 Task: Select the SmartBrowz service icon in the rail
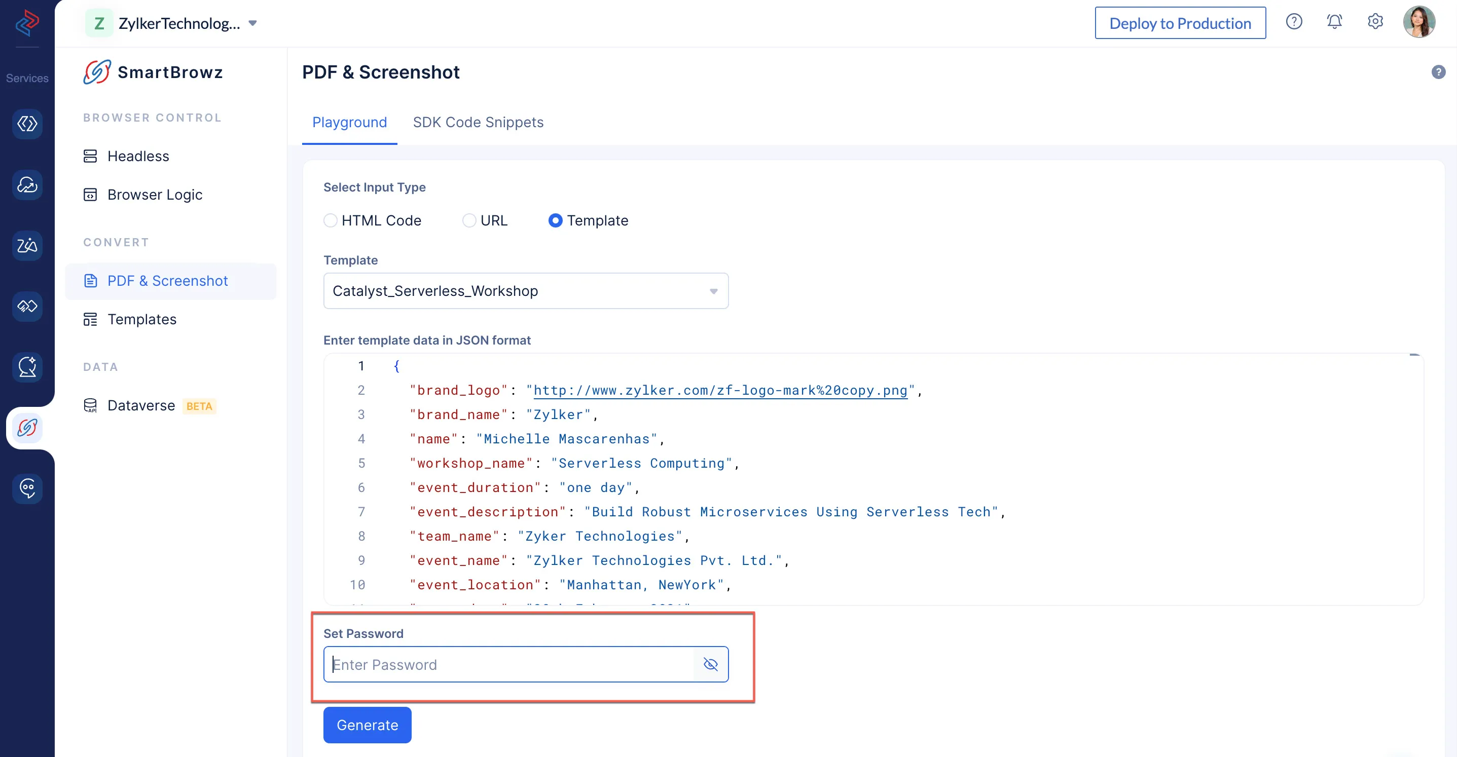coord(27,428)
